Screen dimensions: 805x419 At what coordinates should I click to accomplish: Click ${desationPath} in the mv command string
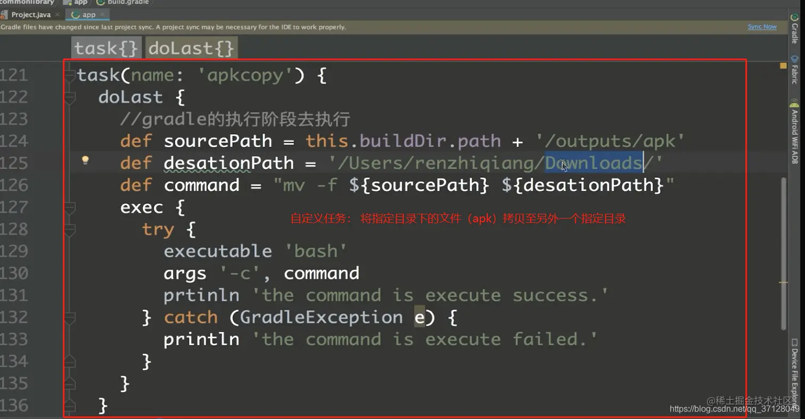[x=583, y=185]
